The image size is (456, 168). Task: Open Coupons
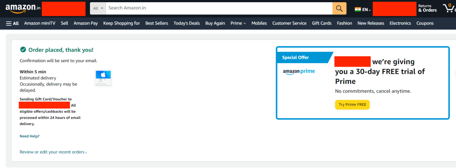(x=425, y=23)
